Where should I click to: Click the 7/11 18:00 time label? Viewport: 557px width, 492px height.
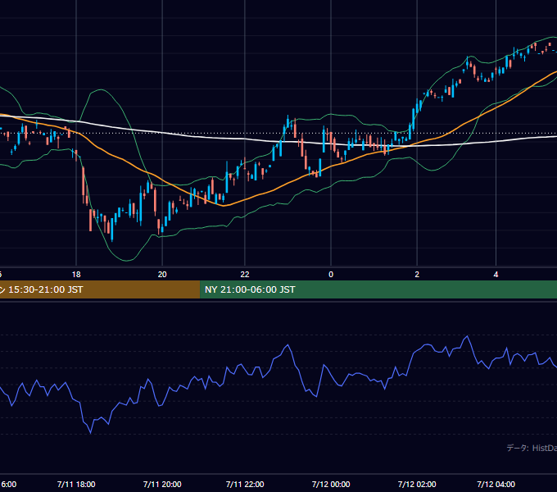(x=76, y=484)
